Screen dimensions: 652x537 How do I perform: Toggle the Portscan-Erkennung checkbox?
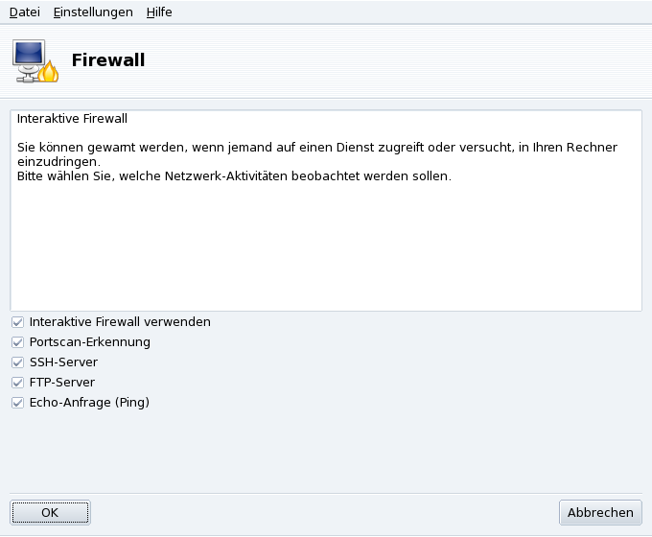tap(17, 342)
